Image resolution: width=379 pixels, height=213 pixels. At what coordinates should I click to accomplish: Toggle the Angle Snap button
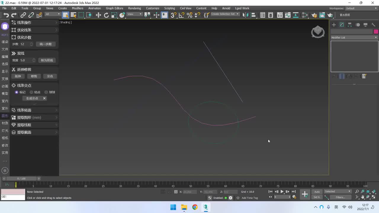[182, 15]
